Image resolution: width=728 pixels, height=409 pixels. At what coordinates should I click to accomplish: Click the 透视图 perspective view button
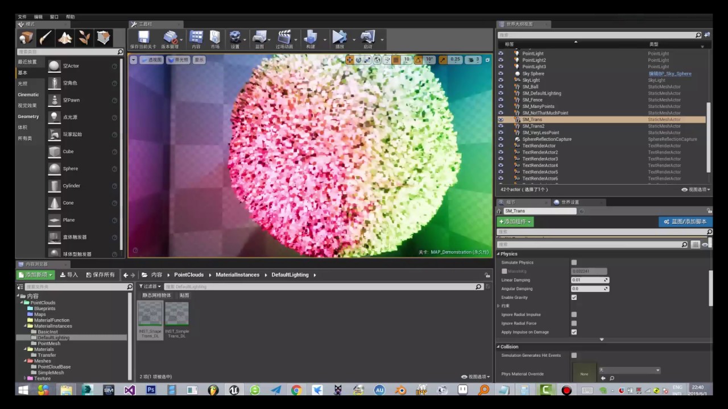151,60
